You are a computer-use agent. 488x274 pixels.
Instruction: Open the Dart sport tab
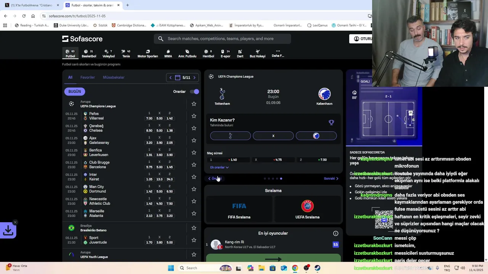click(x=240, y=54)
